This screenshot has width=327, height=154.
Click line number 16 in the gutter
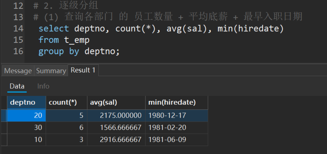click(18, 51)
